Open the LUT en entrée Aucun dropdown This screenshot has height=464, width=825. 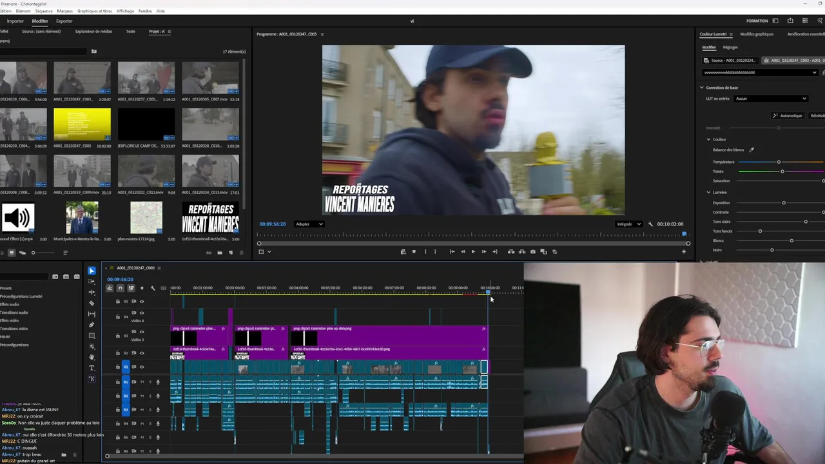[771, 99]
